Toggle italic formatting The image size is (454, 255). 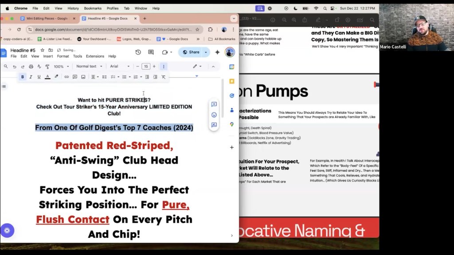[31, 77]
